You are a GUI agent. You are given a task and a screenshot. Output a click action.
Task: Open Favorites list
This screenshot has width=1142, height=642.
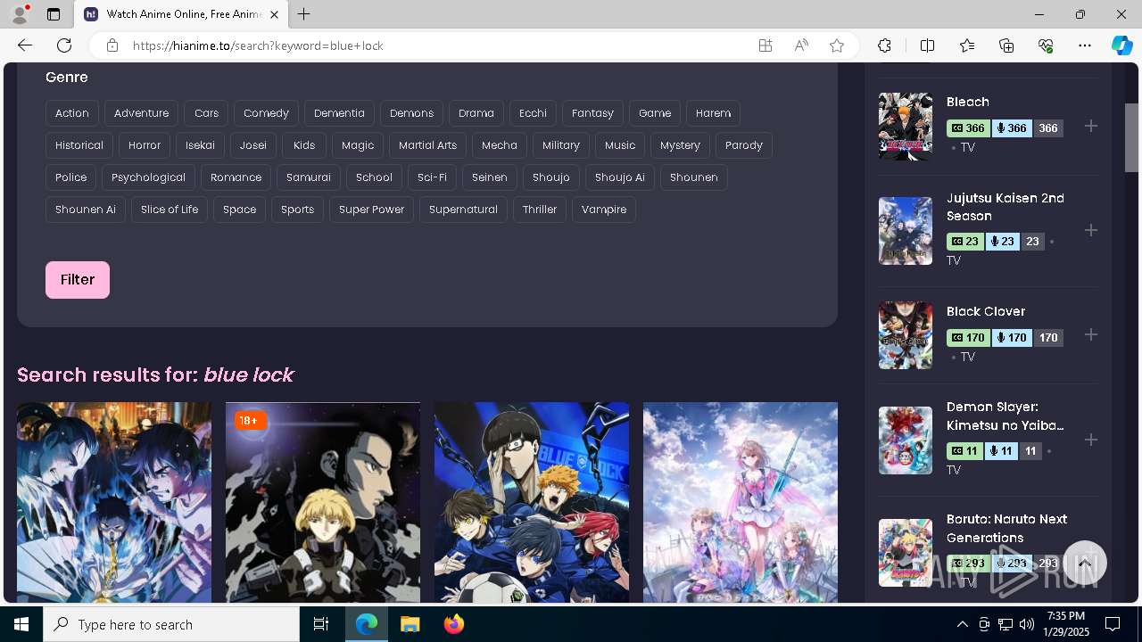tap(967, 45)
